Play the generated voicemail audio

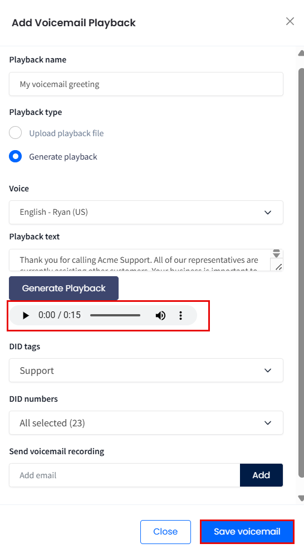click(x=26, y=315)
